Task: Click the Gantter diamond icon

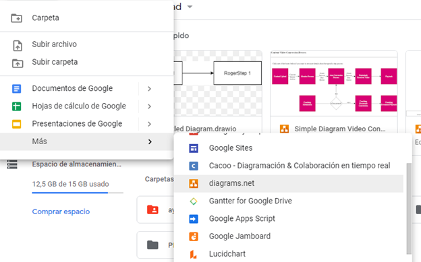Action: click(x=194, y=201)
